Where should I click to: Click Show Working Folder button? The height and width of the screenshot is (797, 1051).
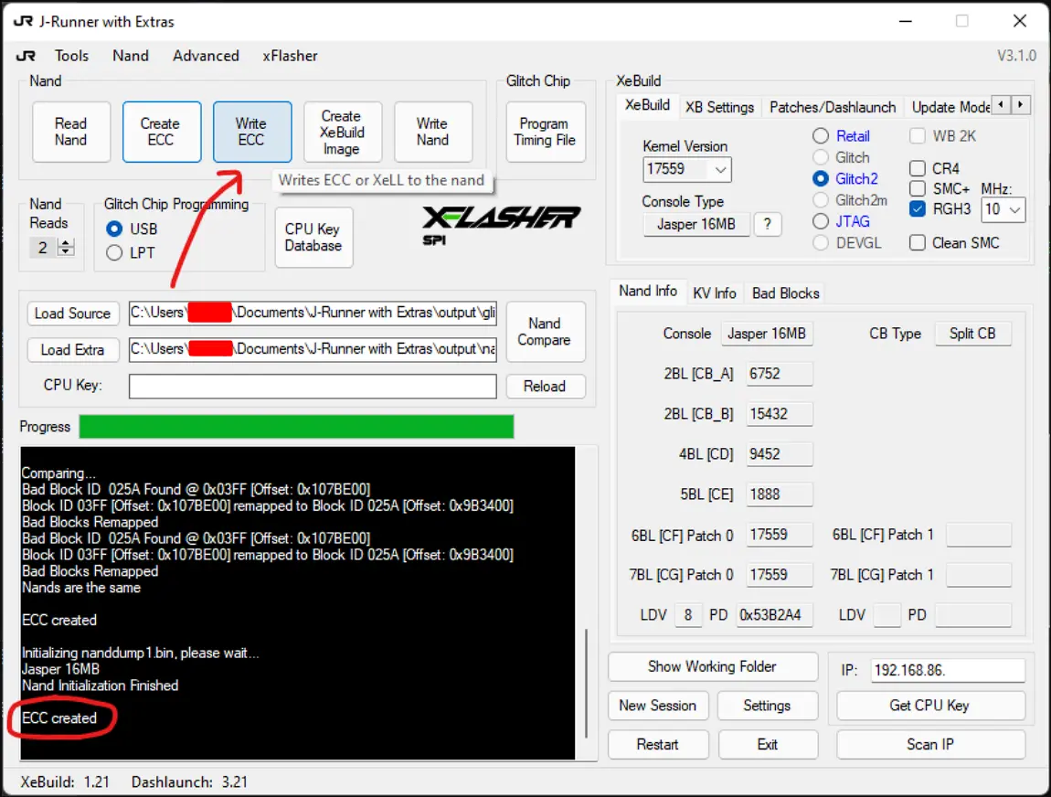(x=713, y=666)
